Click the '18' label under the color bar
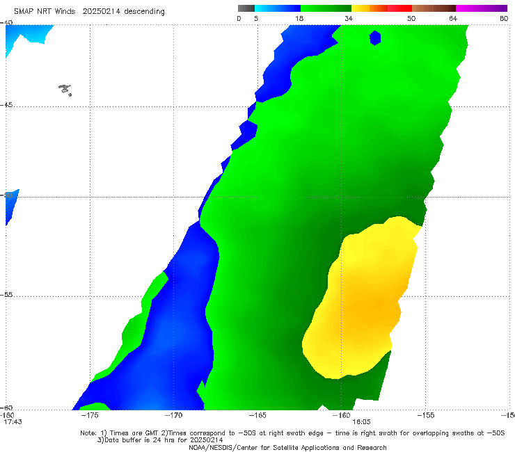This screenshot has height=452, width=515. point(299,19)
